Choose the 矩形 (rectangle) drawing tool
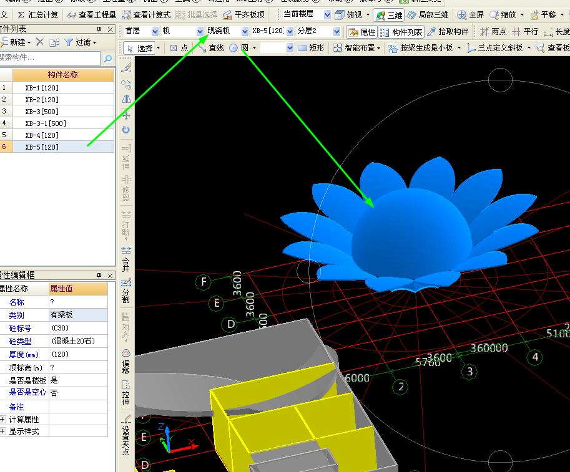 pyautogui.click(x=311, y=48)
